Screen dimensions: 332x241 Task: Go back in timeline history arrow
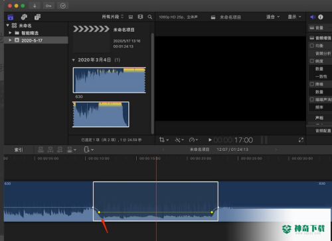coord(163,150)
